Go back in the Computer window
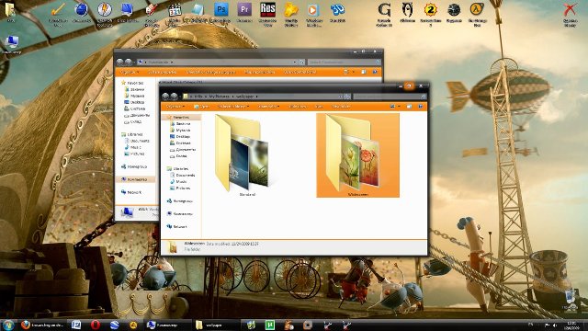This screenshot has width=588, height=331. tap(119, 62)
